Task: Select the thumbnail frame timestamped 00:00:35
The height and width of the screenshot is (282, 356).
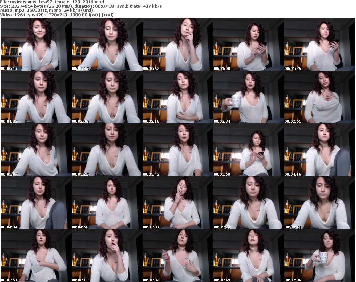Action: pyautogui.click(x=107, y=44)
